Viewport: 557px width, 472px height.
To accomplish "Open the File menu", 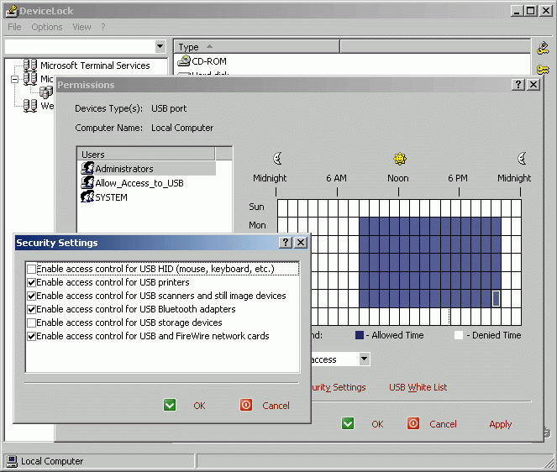I will pyautogui.click(x=14, y=27).
